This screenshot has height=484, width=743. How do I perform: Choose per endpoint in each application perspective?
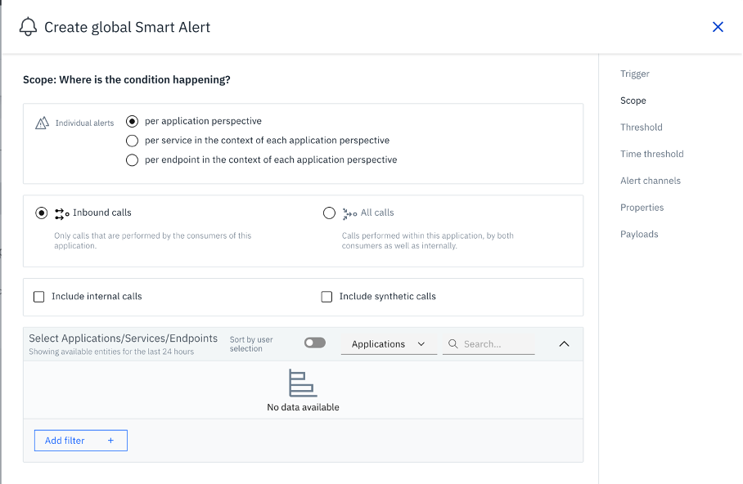pyautogui.click(x=133, y=160)
